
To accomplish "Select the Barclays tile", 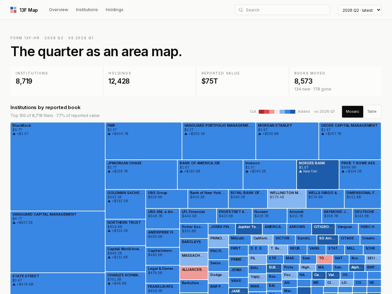I will 194,245.
